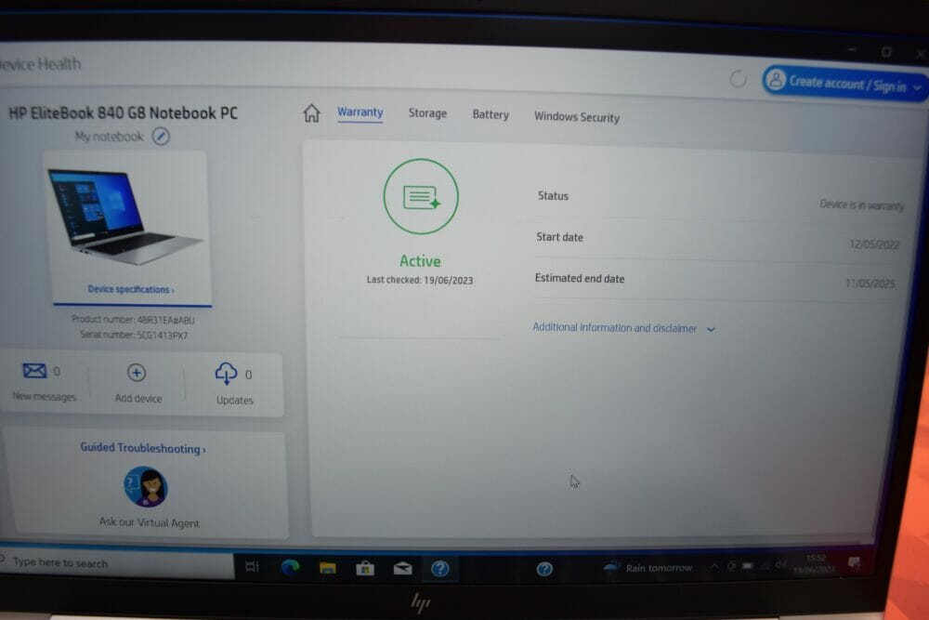Click the Status label in warranty details
This screenshot has width=929, height=620.
click(553, 195)
